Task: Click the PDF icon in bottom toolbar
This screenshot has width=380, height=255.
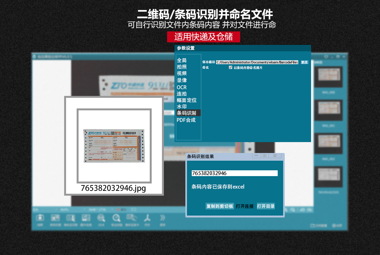Action: coord(147,218)
